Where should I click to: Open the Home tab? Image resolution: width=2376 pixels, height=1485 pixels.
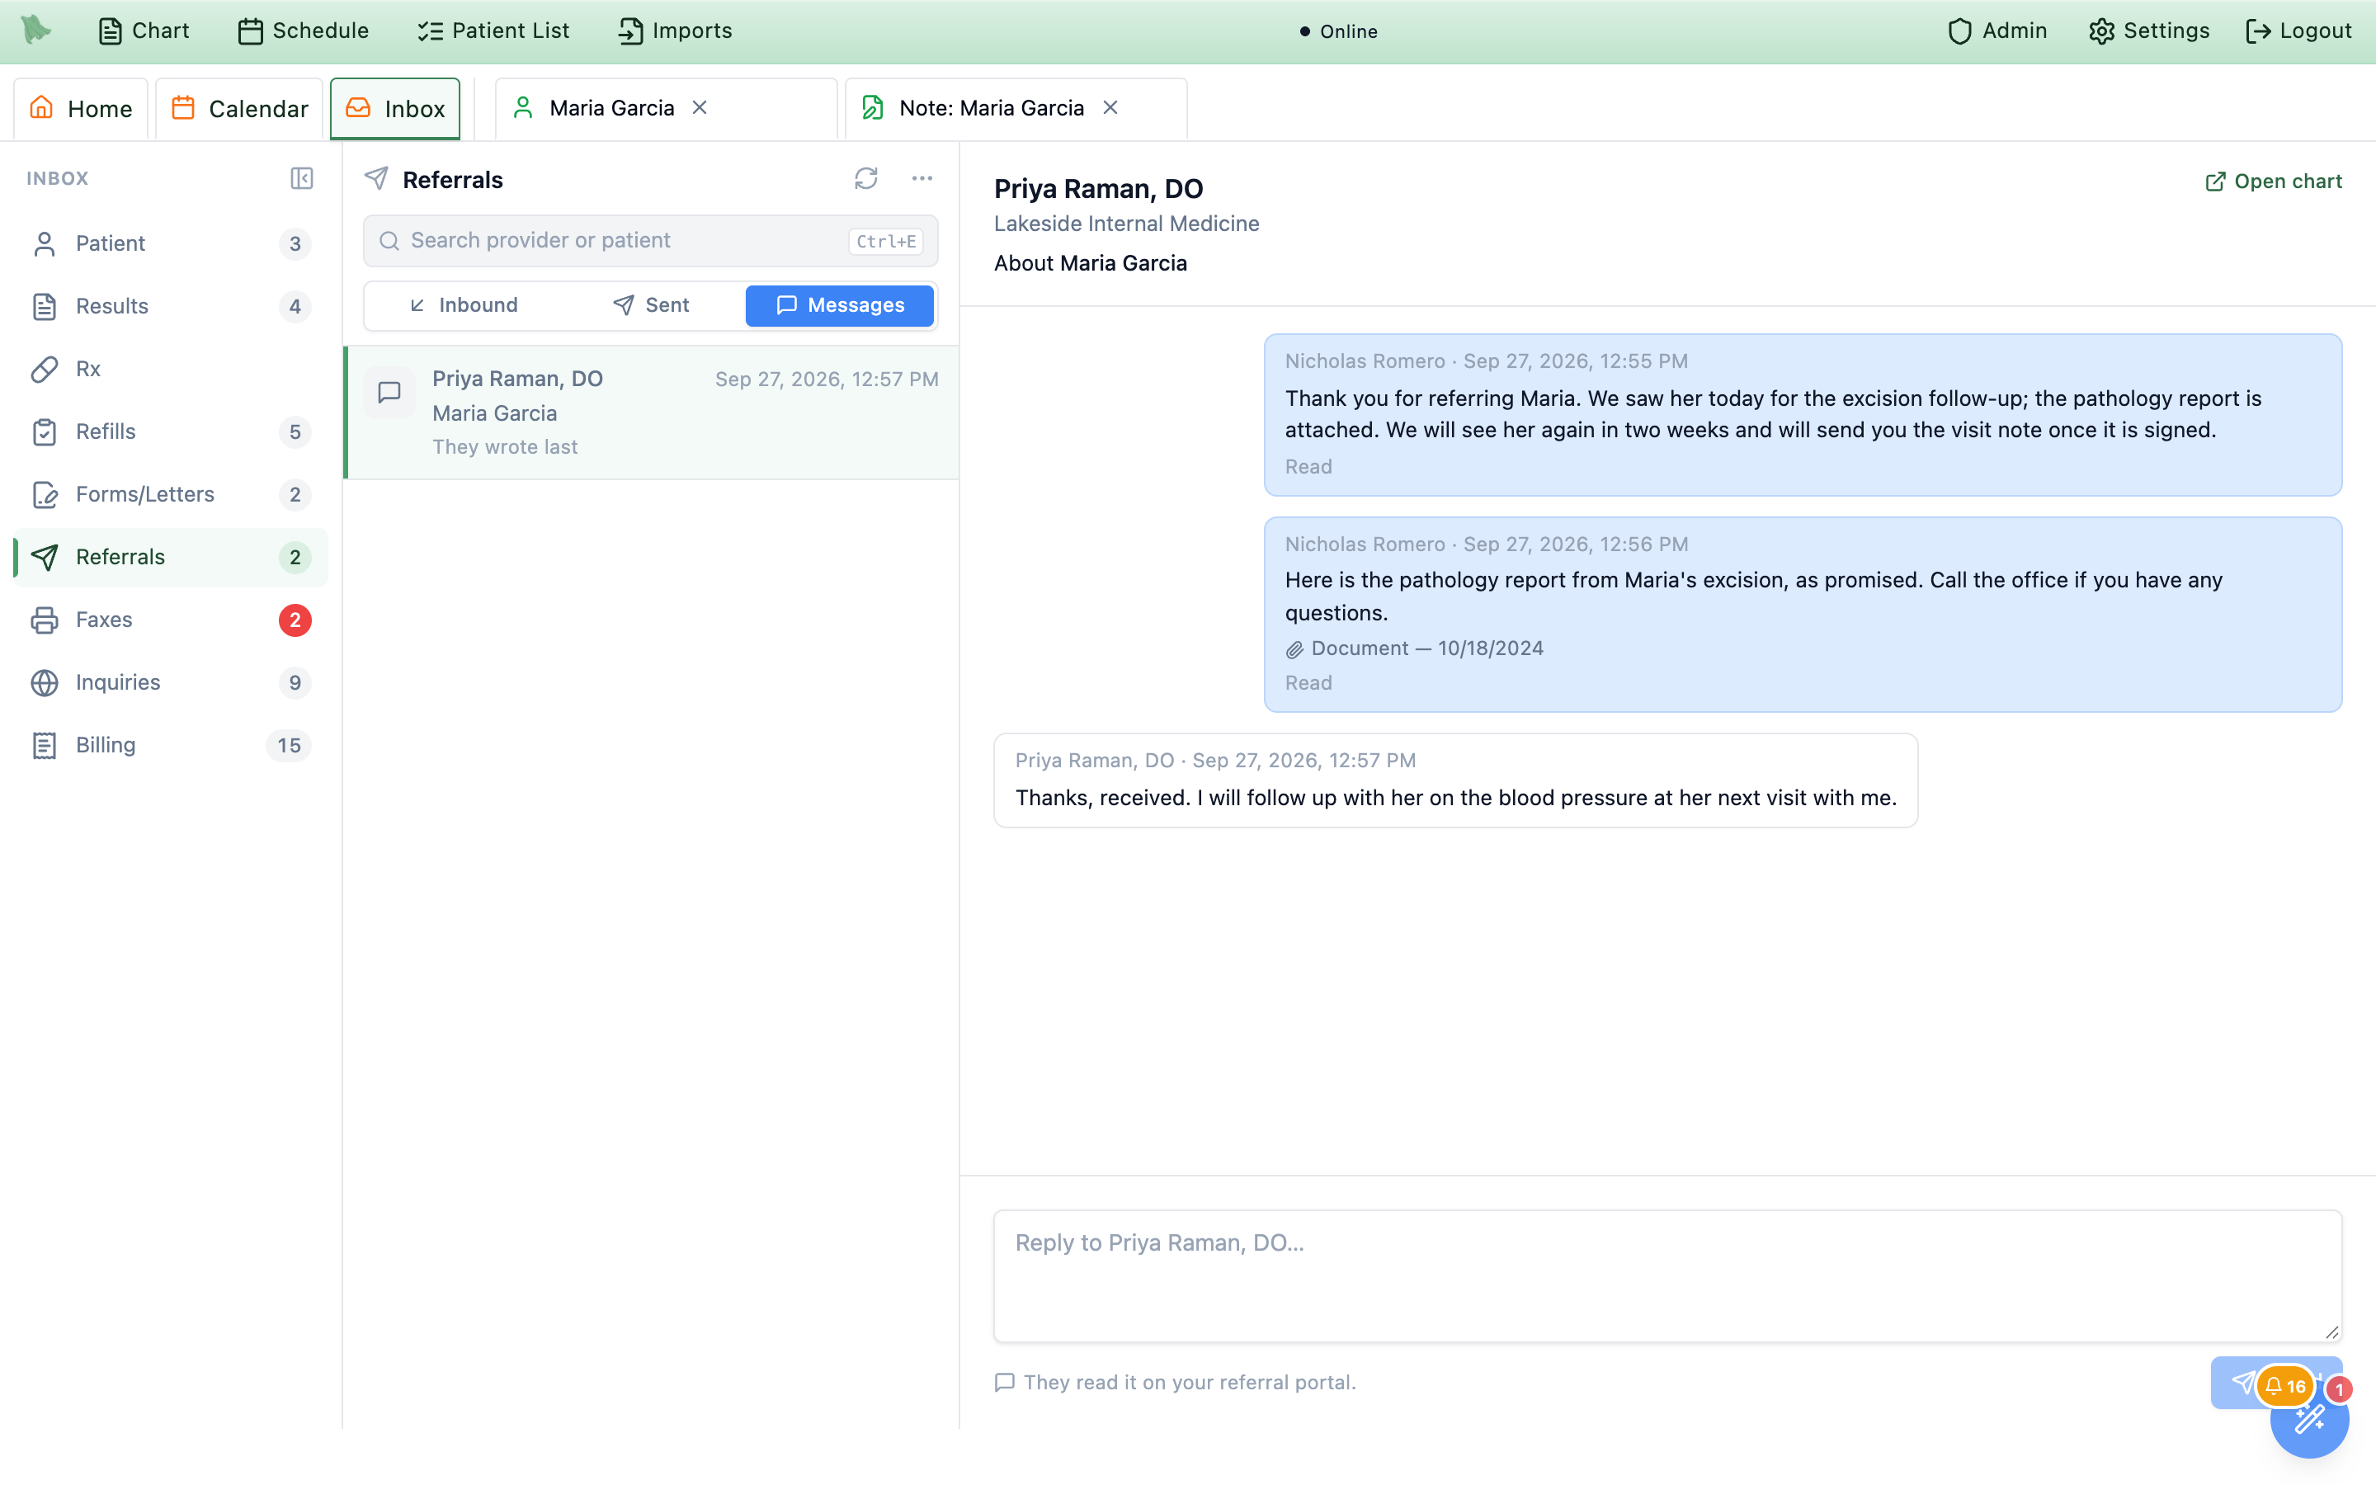tap(81, 108)
